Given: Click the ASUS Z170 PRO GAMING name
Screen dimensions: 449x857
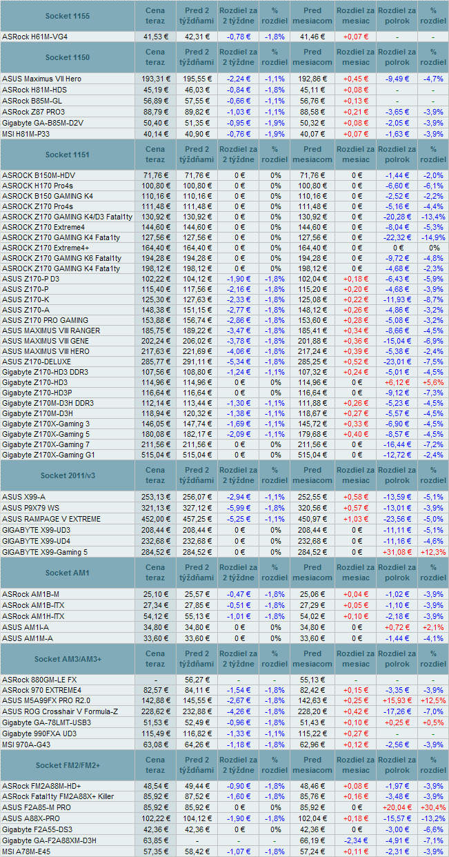Looking at the screenshot, I should (45, 320).
